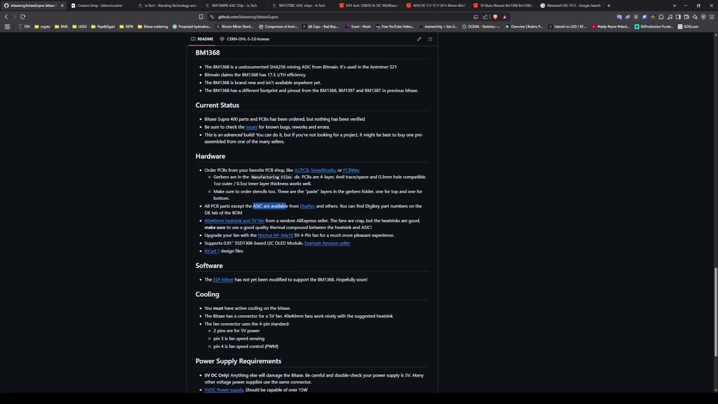Image resolution: width=718 pixels, height=404 pixels.
Task: Switch to the Custom Shop bitronics.store tab
Action: pyautogui.click(x=100, y=6)
